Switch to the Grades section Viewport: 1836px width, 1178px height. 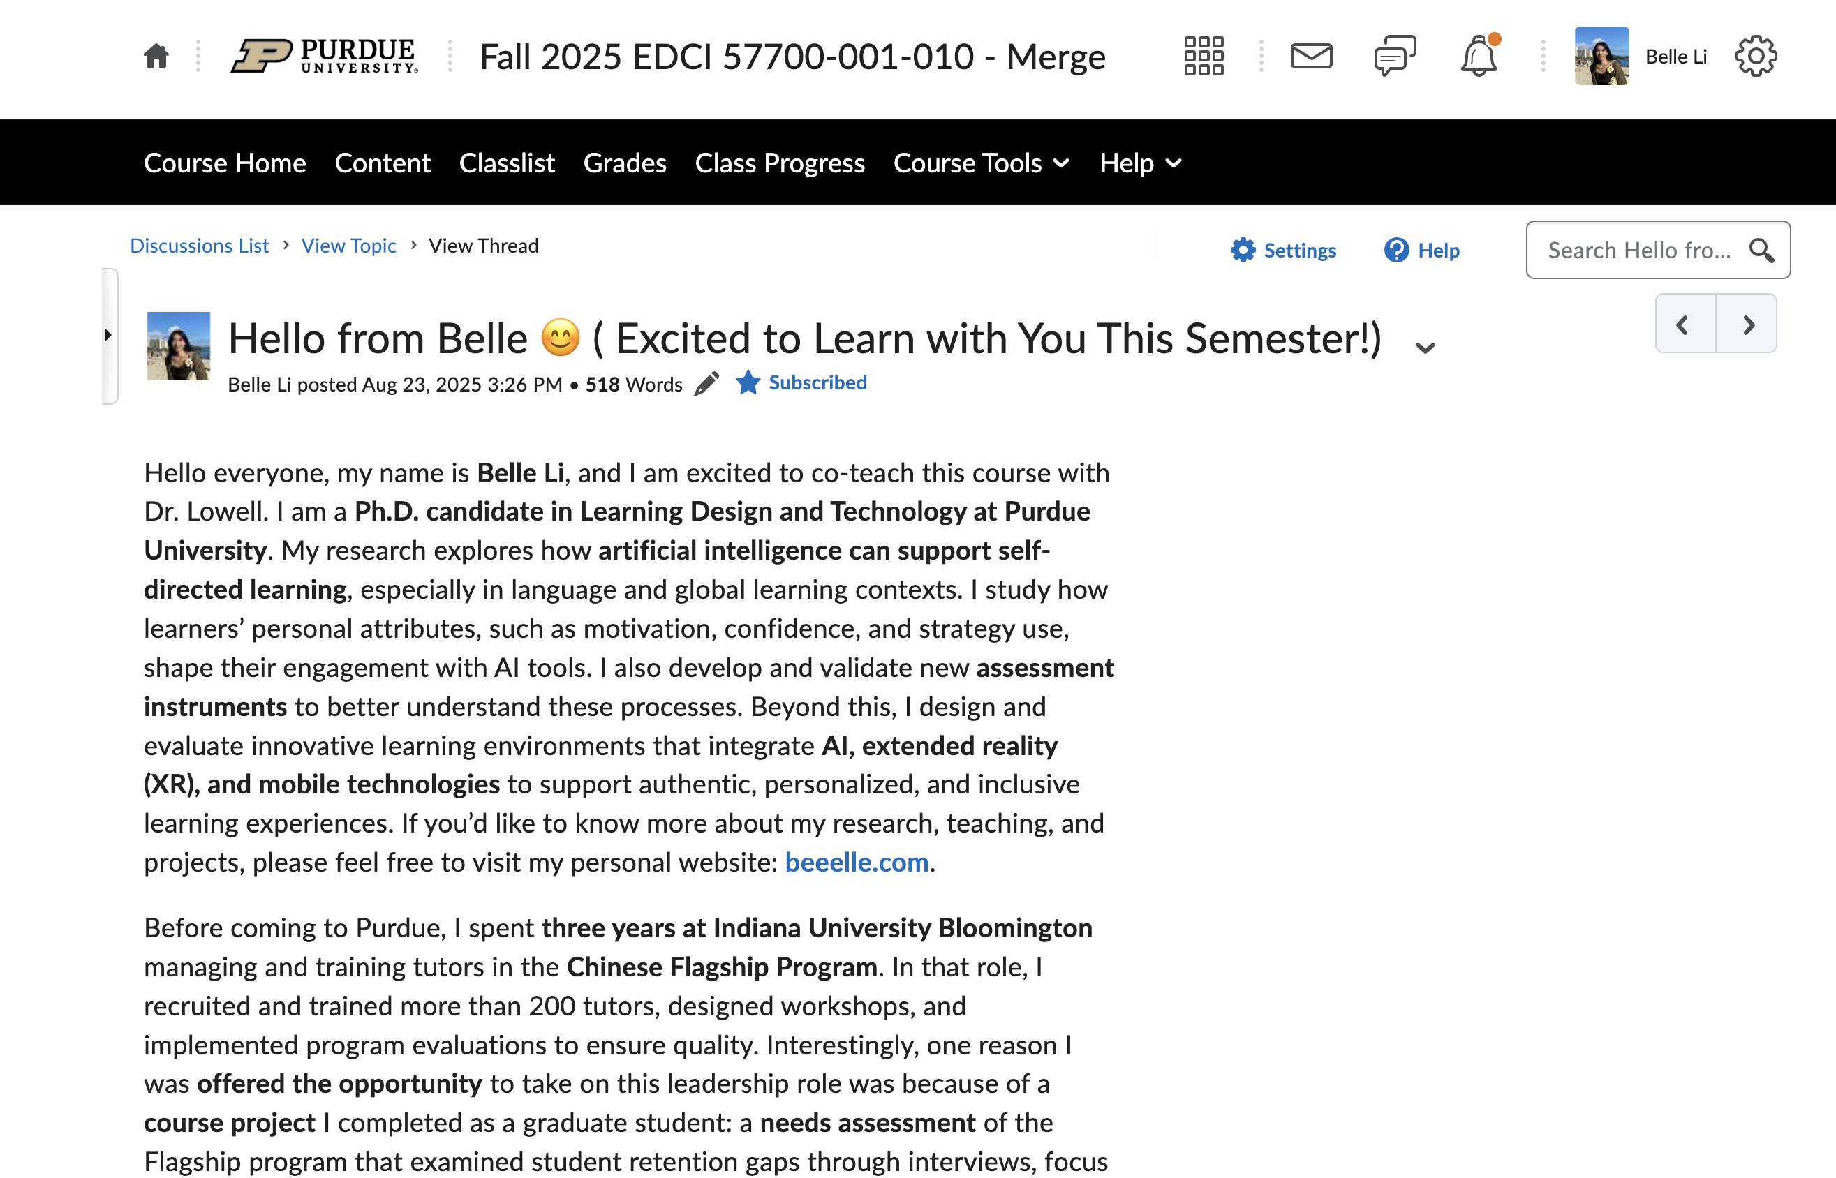[624, 163]
